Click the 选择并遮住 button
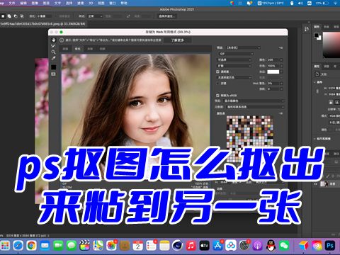 166,16
